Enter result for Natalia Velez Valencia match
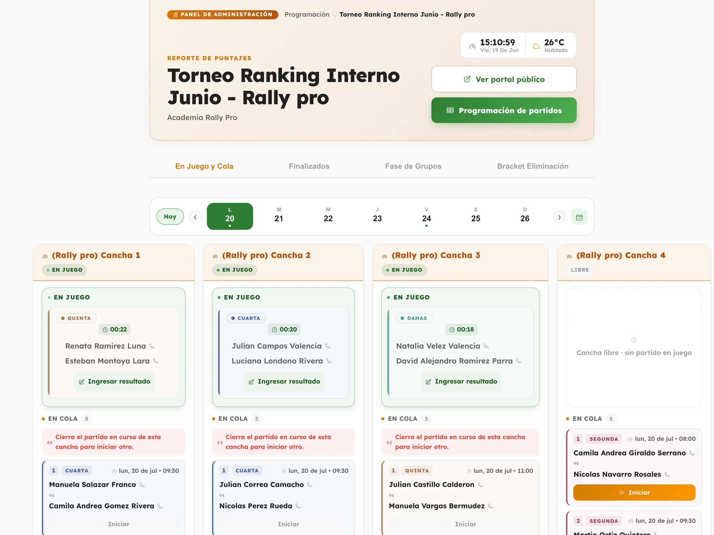Image resolution: width=714 pixels, height=535 pixels. pos(461,382)
